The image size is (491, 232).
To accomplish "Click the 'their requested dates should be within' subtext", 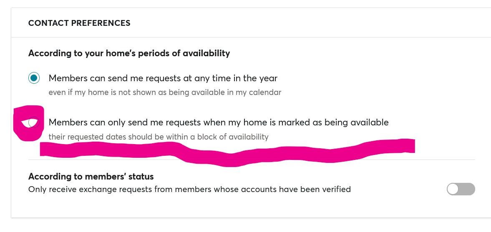I will tap(159, 137).
